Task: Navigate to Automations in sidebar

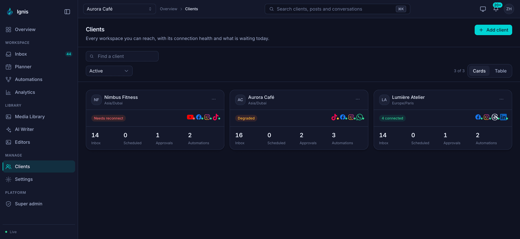Action: click(x=39, y=80)
